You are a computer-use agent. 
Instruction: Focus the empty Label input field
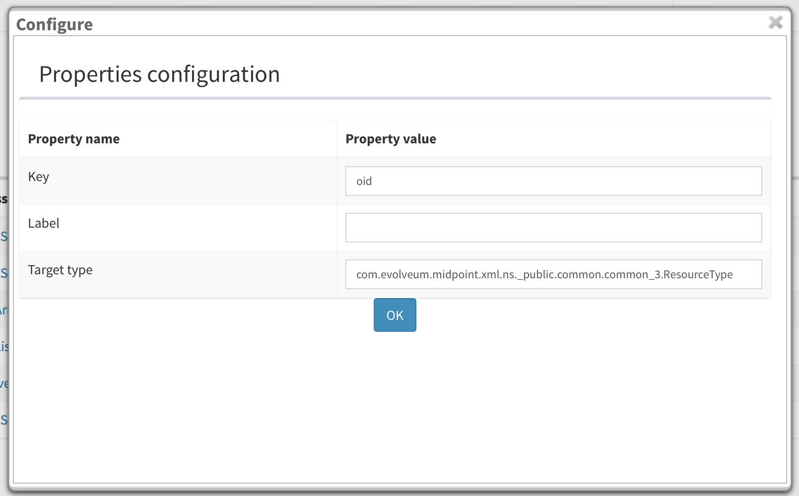[x=553, y=228]
